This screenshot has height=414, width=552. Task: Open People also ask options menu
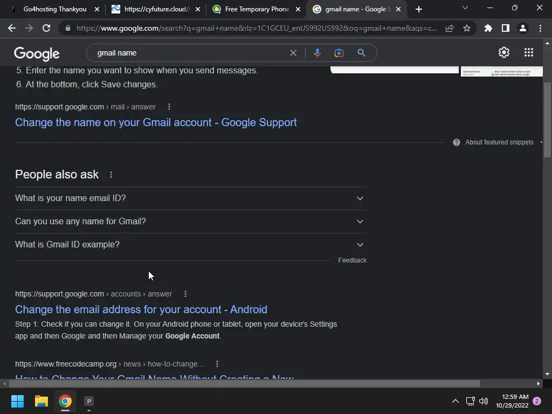pos(111,175)
